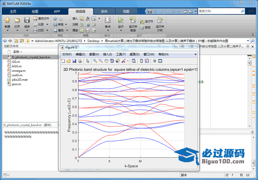This screenshot has width=258, height=180.
Task: Switch to the 视图 (View) tab
Action: click(126, 11)
